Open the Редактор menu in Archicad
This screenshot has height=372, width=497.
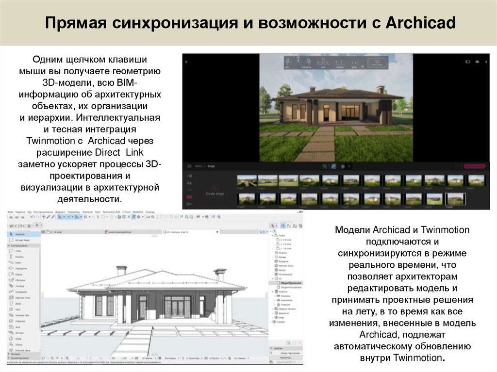click(x=20, y=212)
